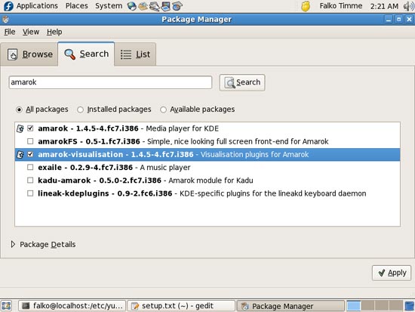Expand the Package Details section
The image size is (415, 312).
[13, 244]
